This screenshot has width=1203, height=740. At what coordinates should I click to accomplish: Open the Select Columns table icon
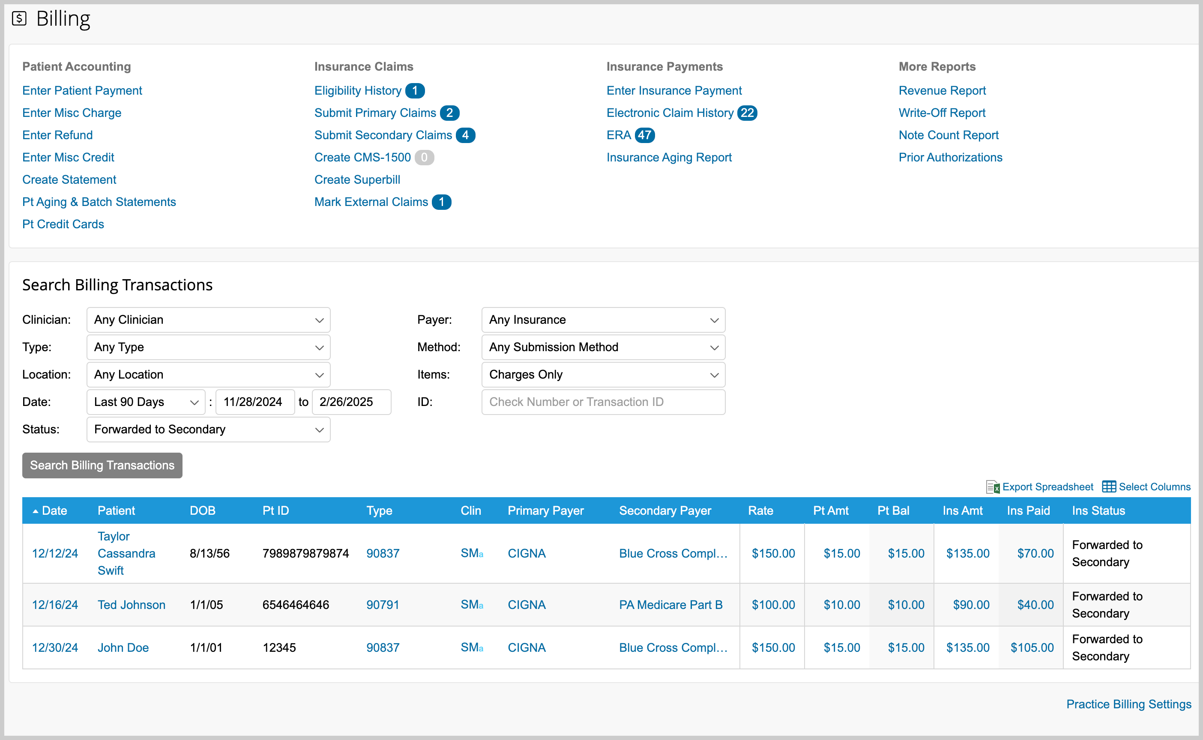pos(1109,486)
